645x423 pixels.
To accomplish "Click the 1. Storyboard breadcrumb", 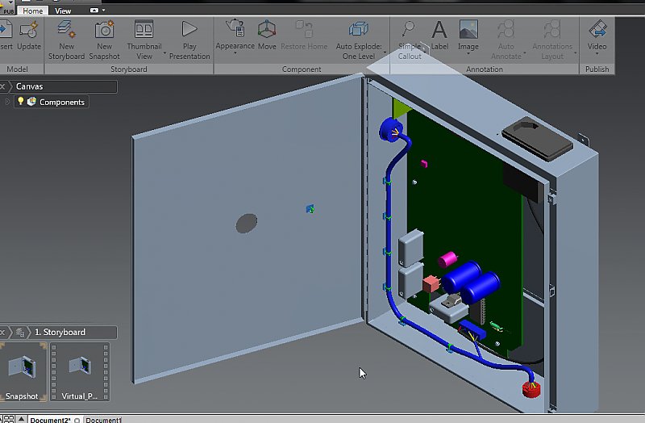I will tap(59, 332).
